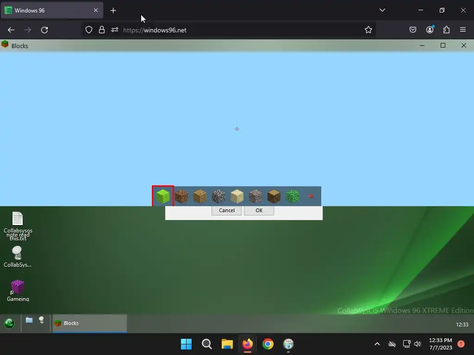Open the red notification badge
This screenshot has width=474, height=355.
[x=461, y=344]
